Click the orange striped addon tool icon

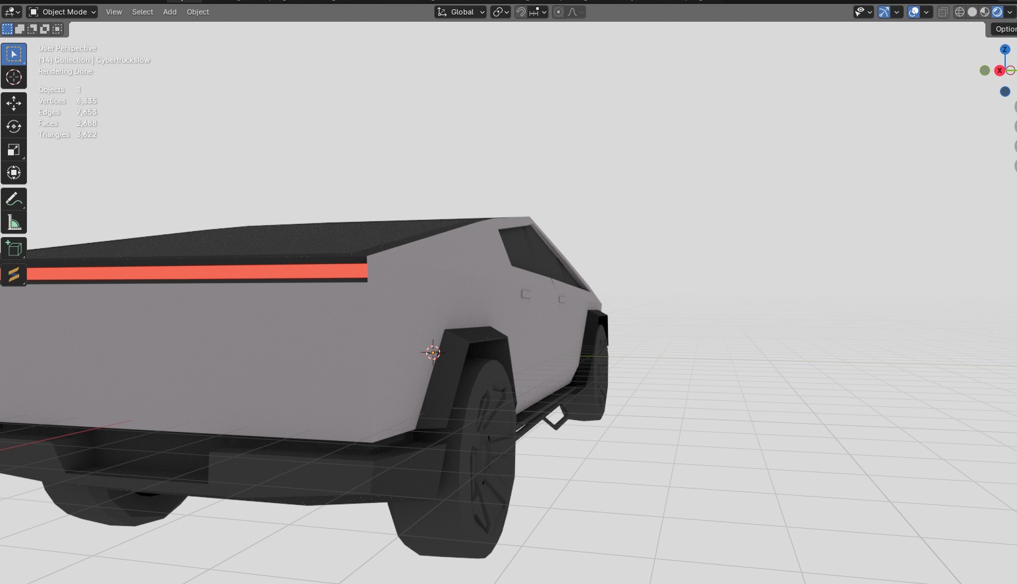[x=14, y=274]
